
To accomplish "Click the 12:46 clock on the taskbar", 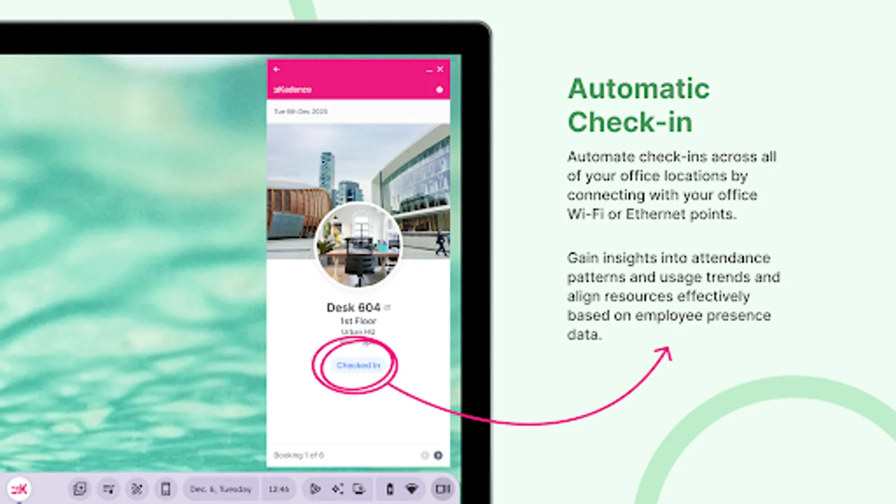I will [279, 489].
